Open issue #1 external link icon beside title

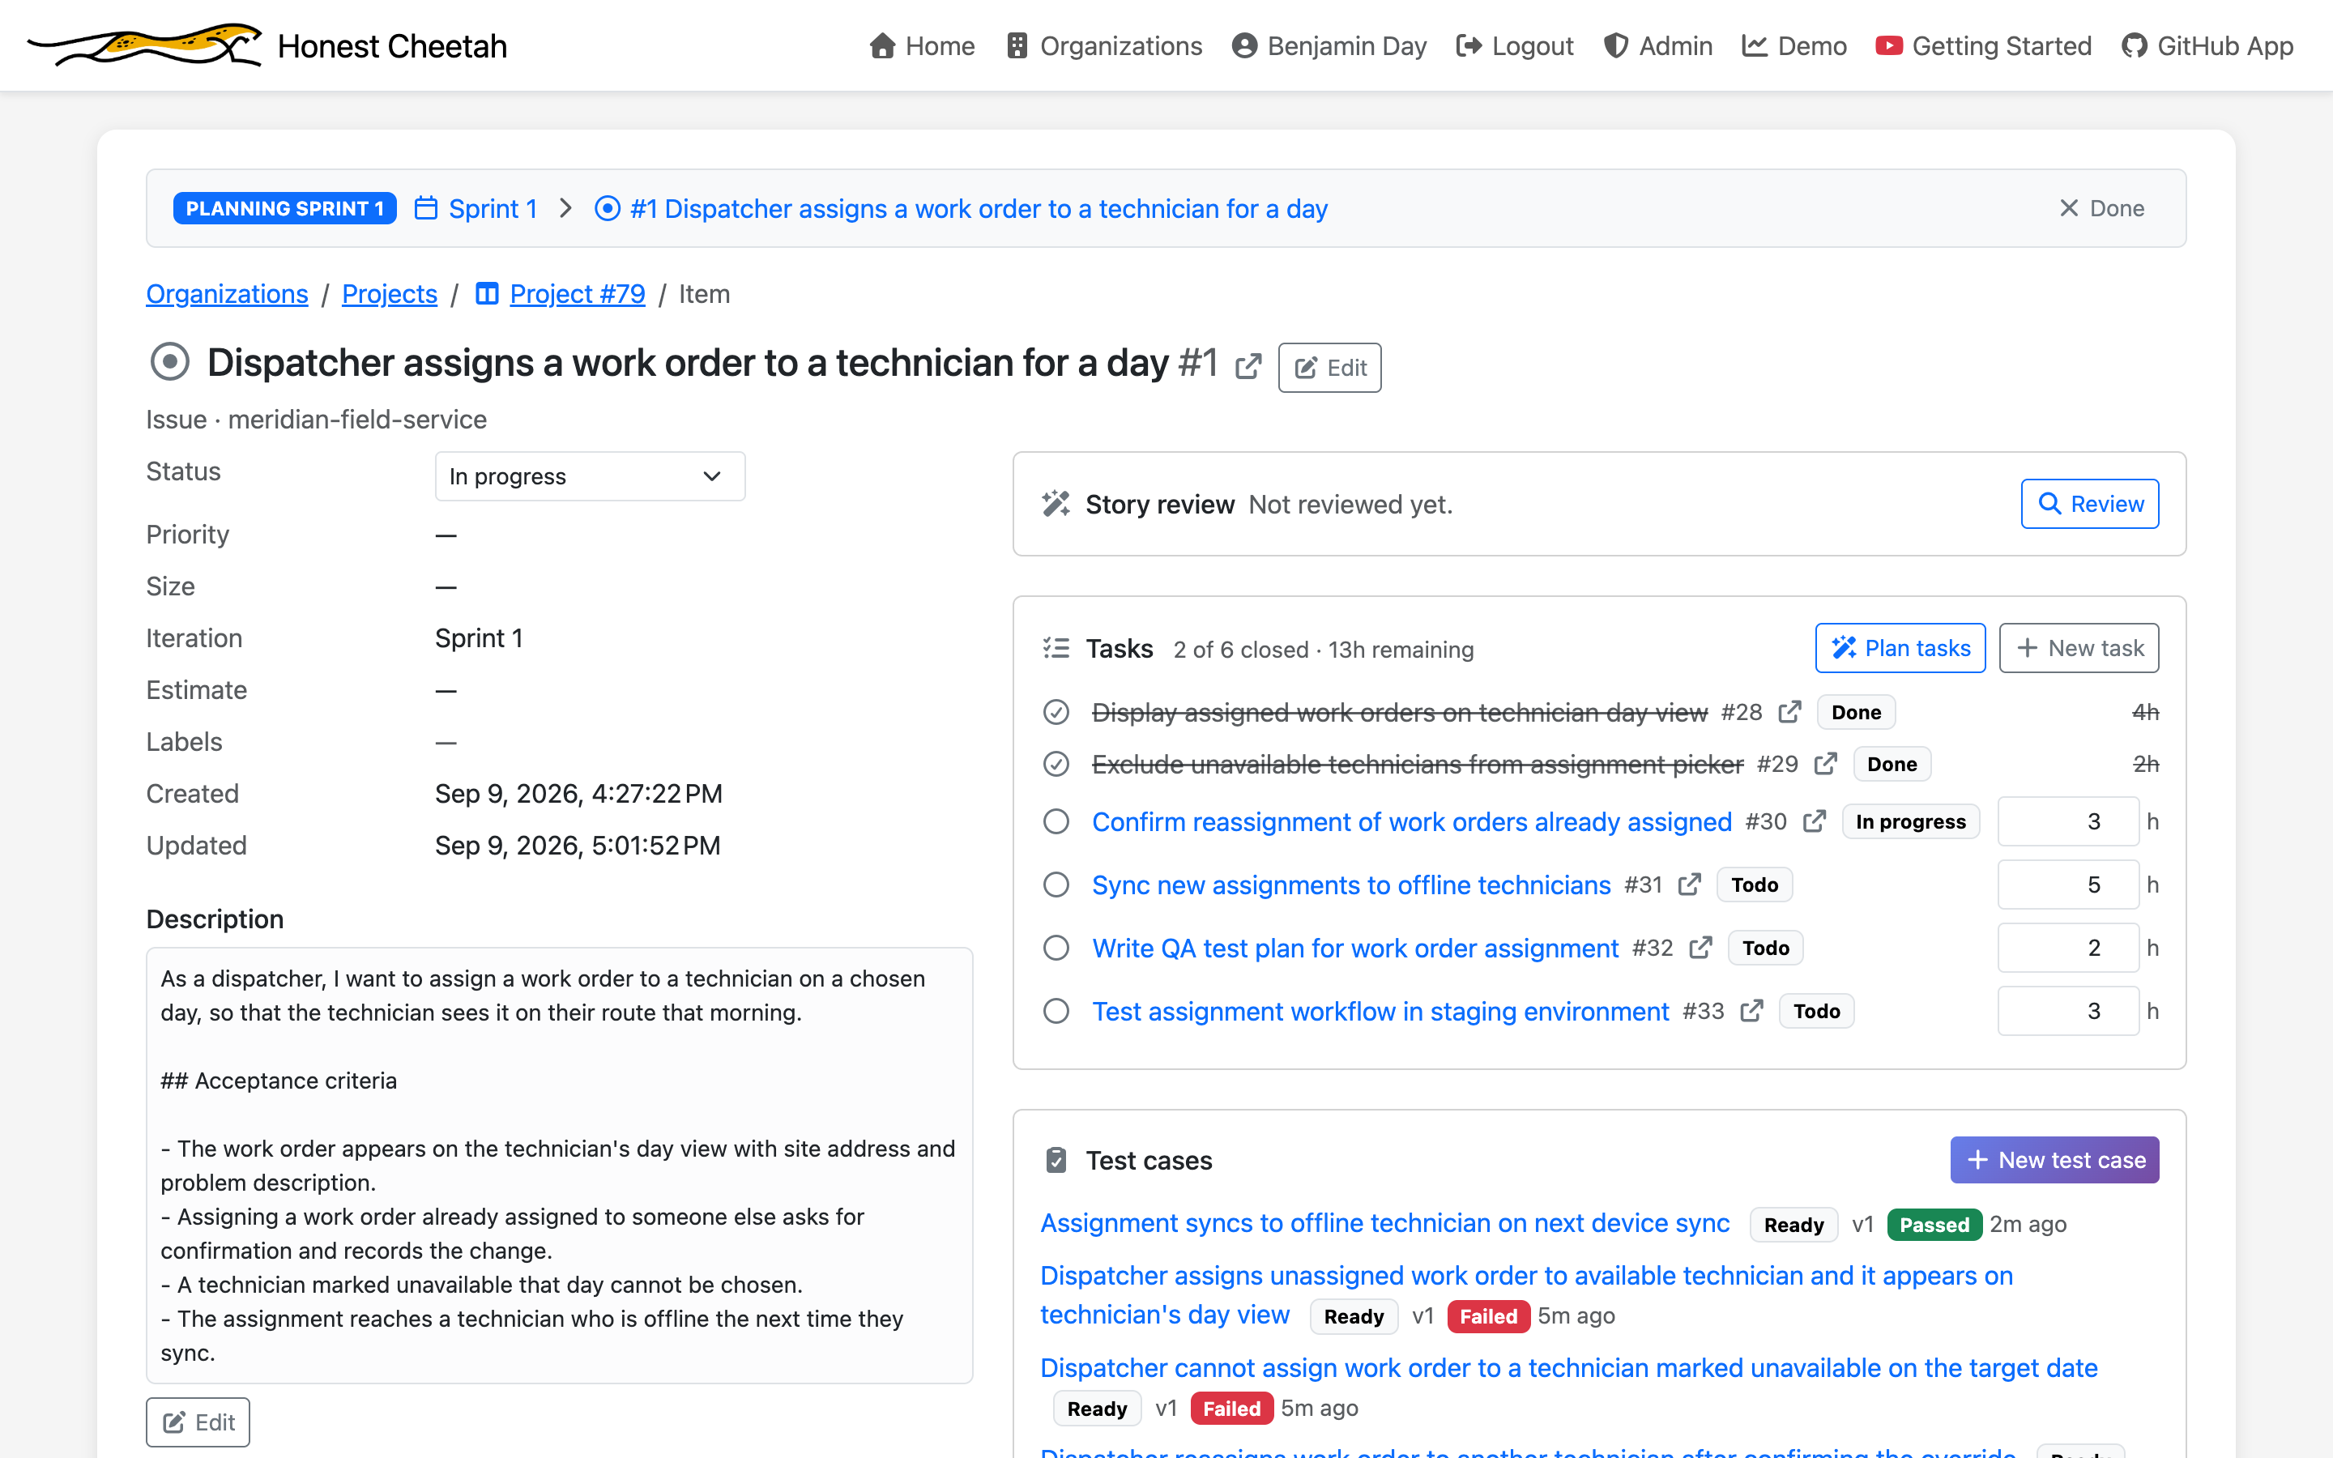[x=1248, y=366]
